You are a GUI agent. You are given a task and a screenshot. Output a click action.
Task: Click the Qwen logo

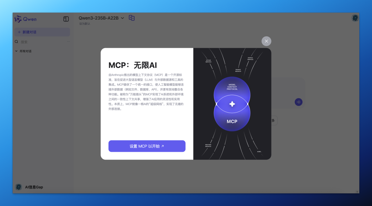pos(25,19)
